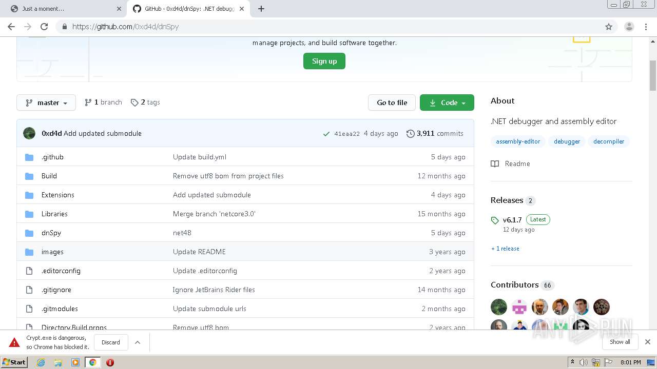Click the red stop-sign taskbar icon
The width and height of the screenshot is (657, 369).
pos(110,362)
